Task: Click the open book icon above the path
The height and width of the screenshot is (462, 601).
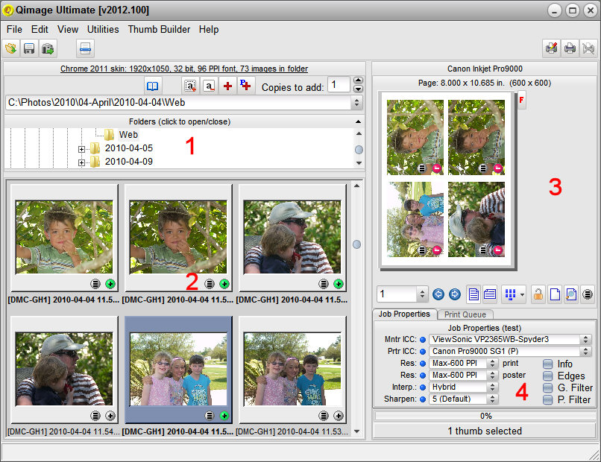Action: tap(152, 86)
